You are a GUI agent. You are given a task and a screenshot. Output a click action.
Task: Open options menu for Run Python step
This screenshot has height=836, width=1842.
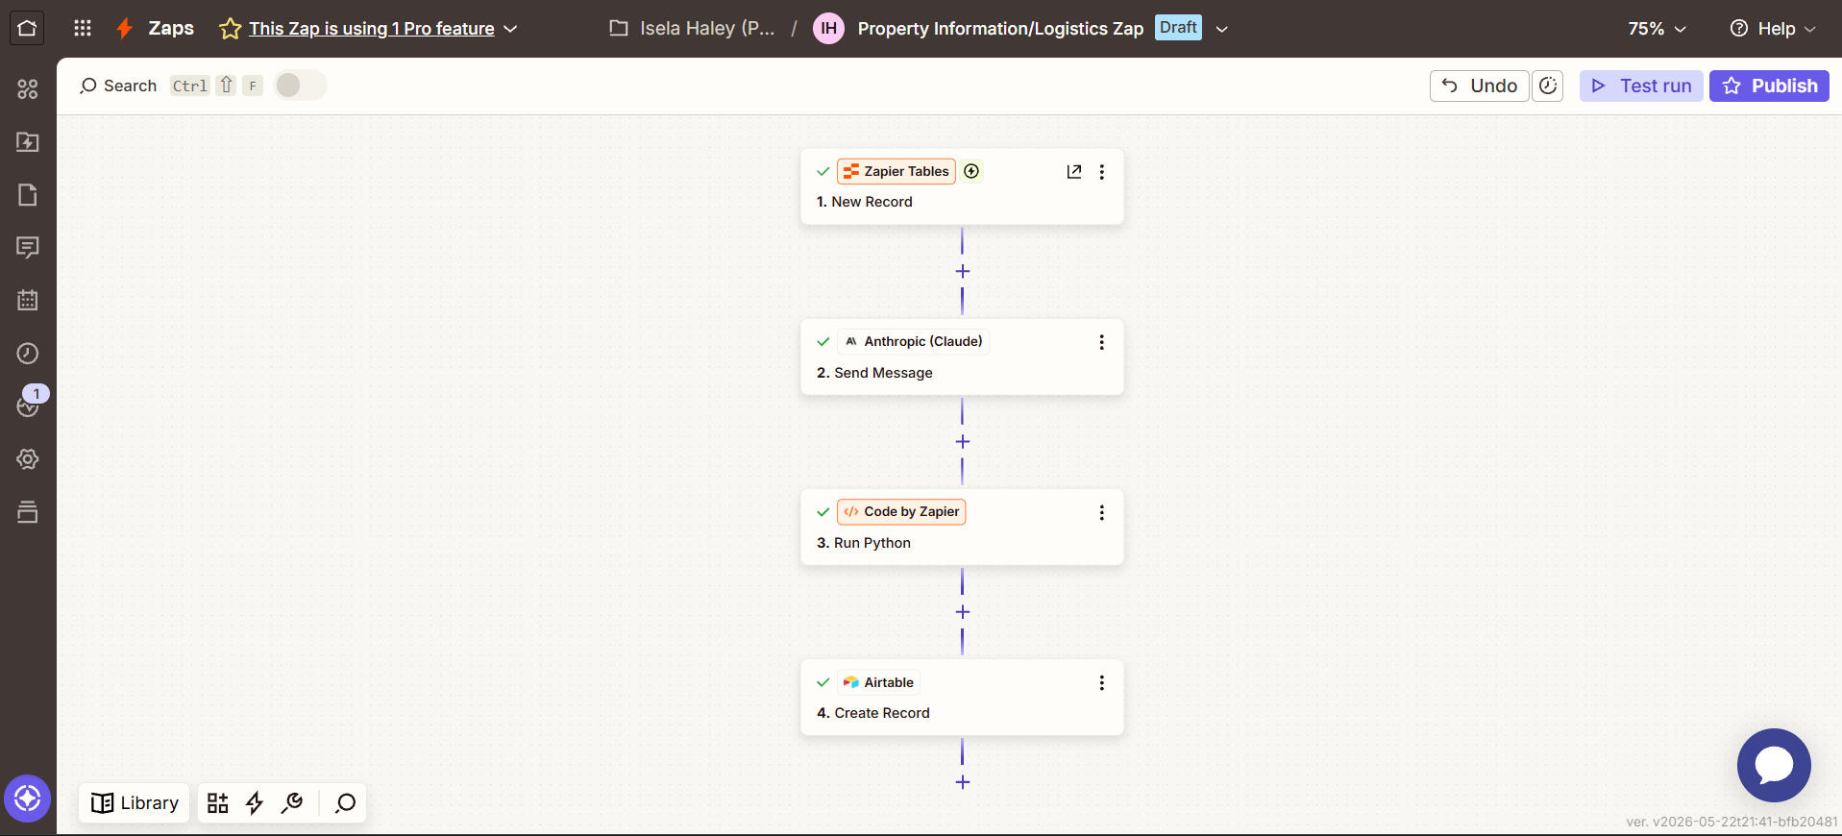1102,512
